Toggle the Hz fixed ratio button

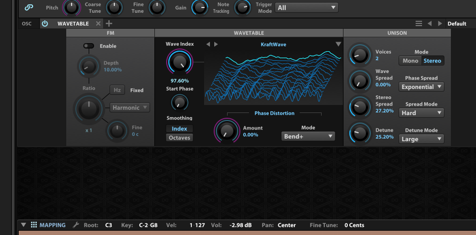click(x=117, y=90)
